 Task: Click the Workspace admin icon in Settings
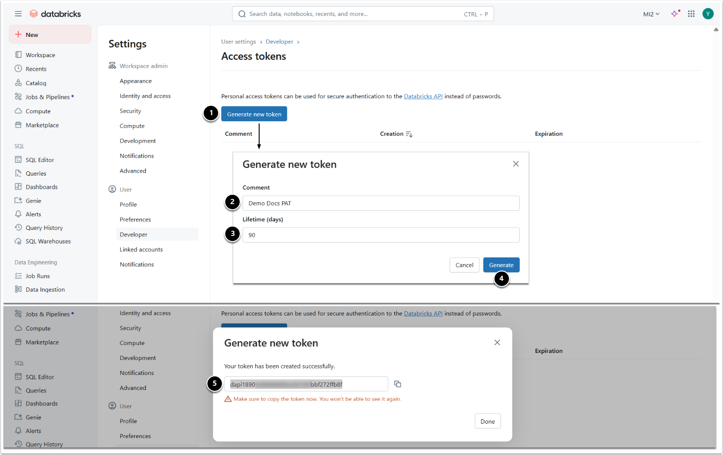(112, 66)
